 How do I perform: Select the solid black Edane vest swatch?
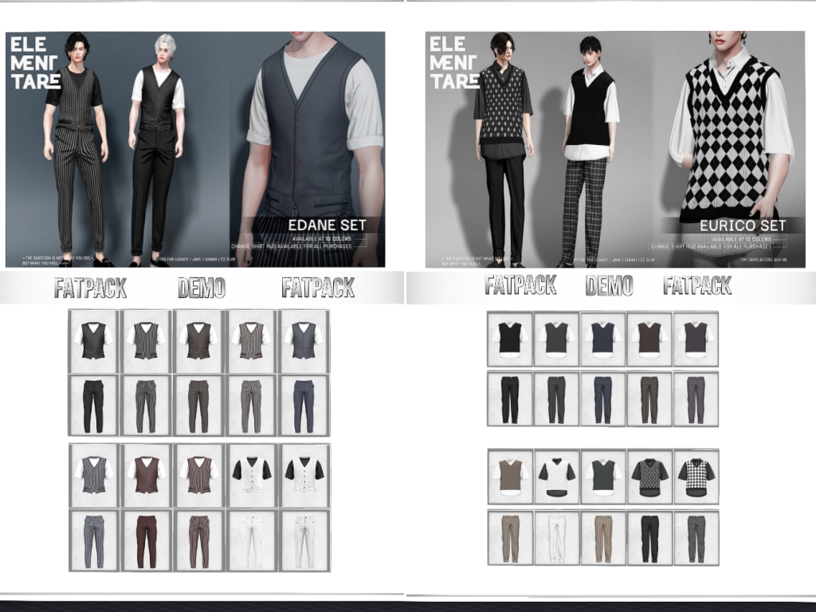pyautogui.click(x=93, y=341)
